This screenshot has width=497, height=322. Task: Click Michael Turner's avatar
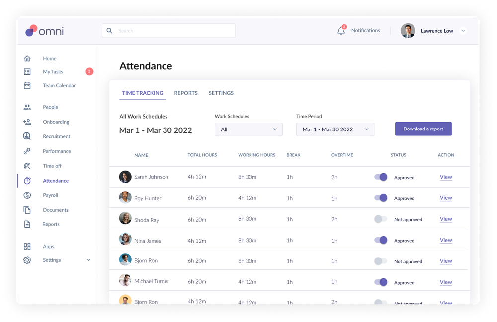coord(125,280)
